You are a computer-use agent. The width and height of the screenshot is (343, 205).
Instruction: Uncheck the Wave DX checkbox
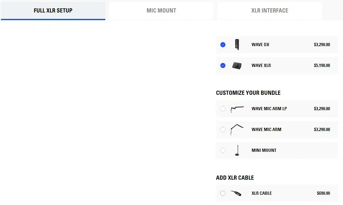(x=223, y=45)
